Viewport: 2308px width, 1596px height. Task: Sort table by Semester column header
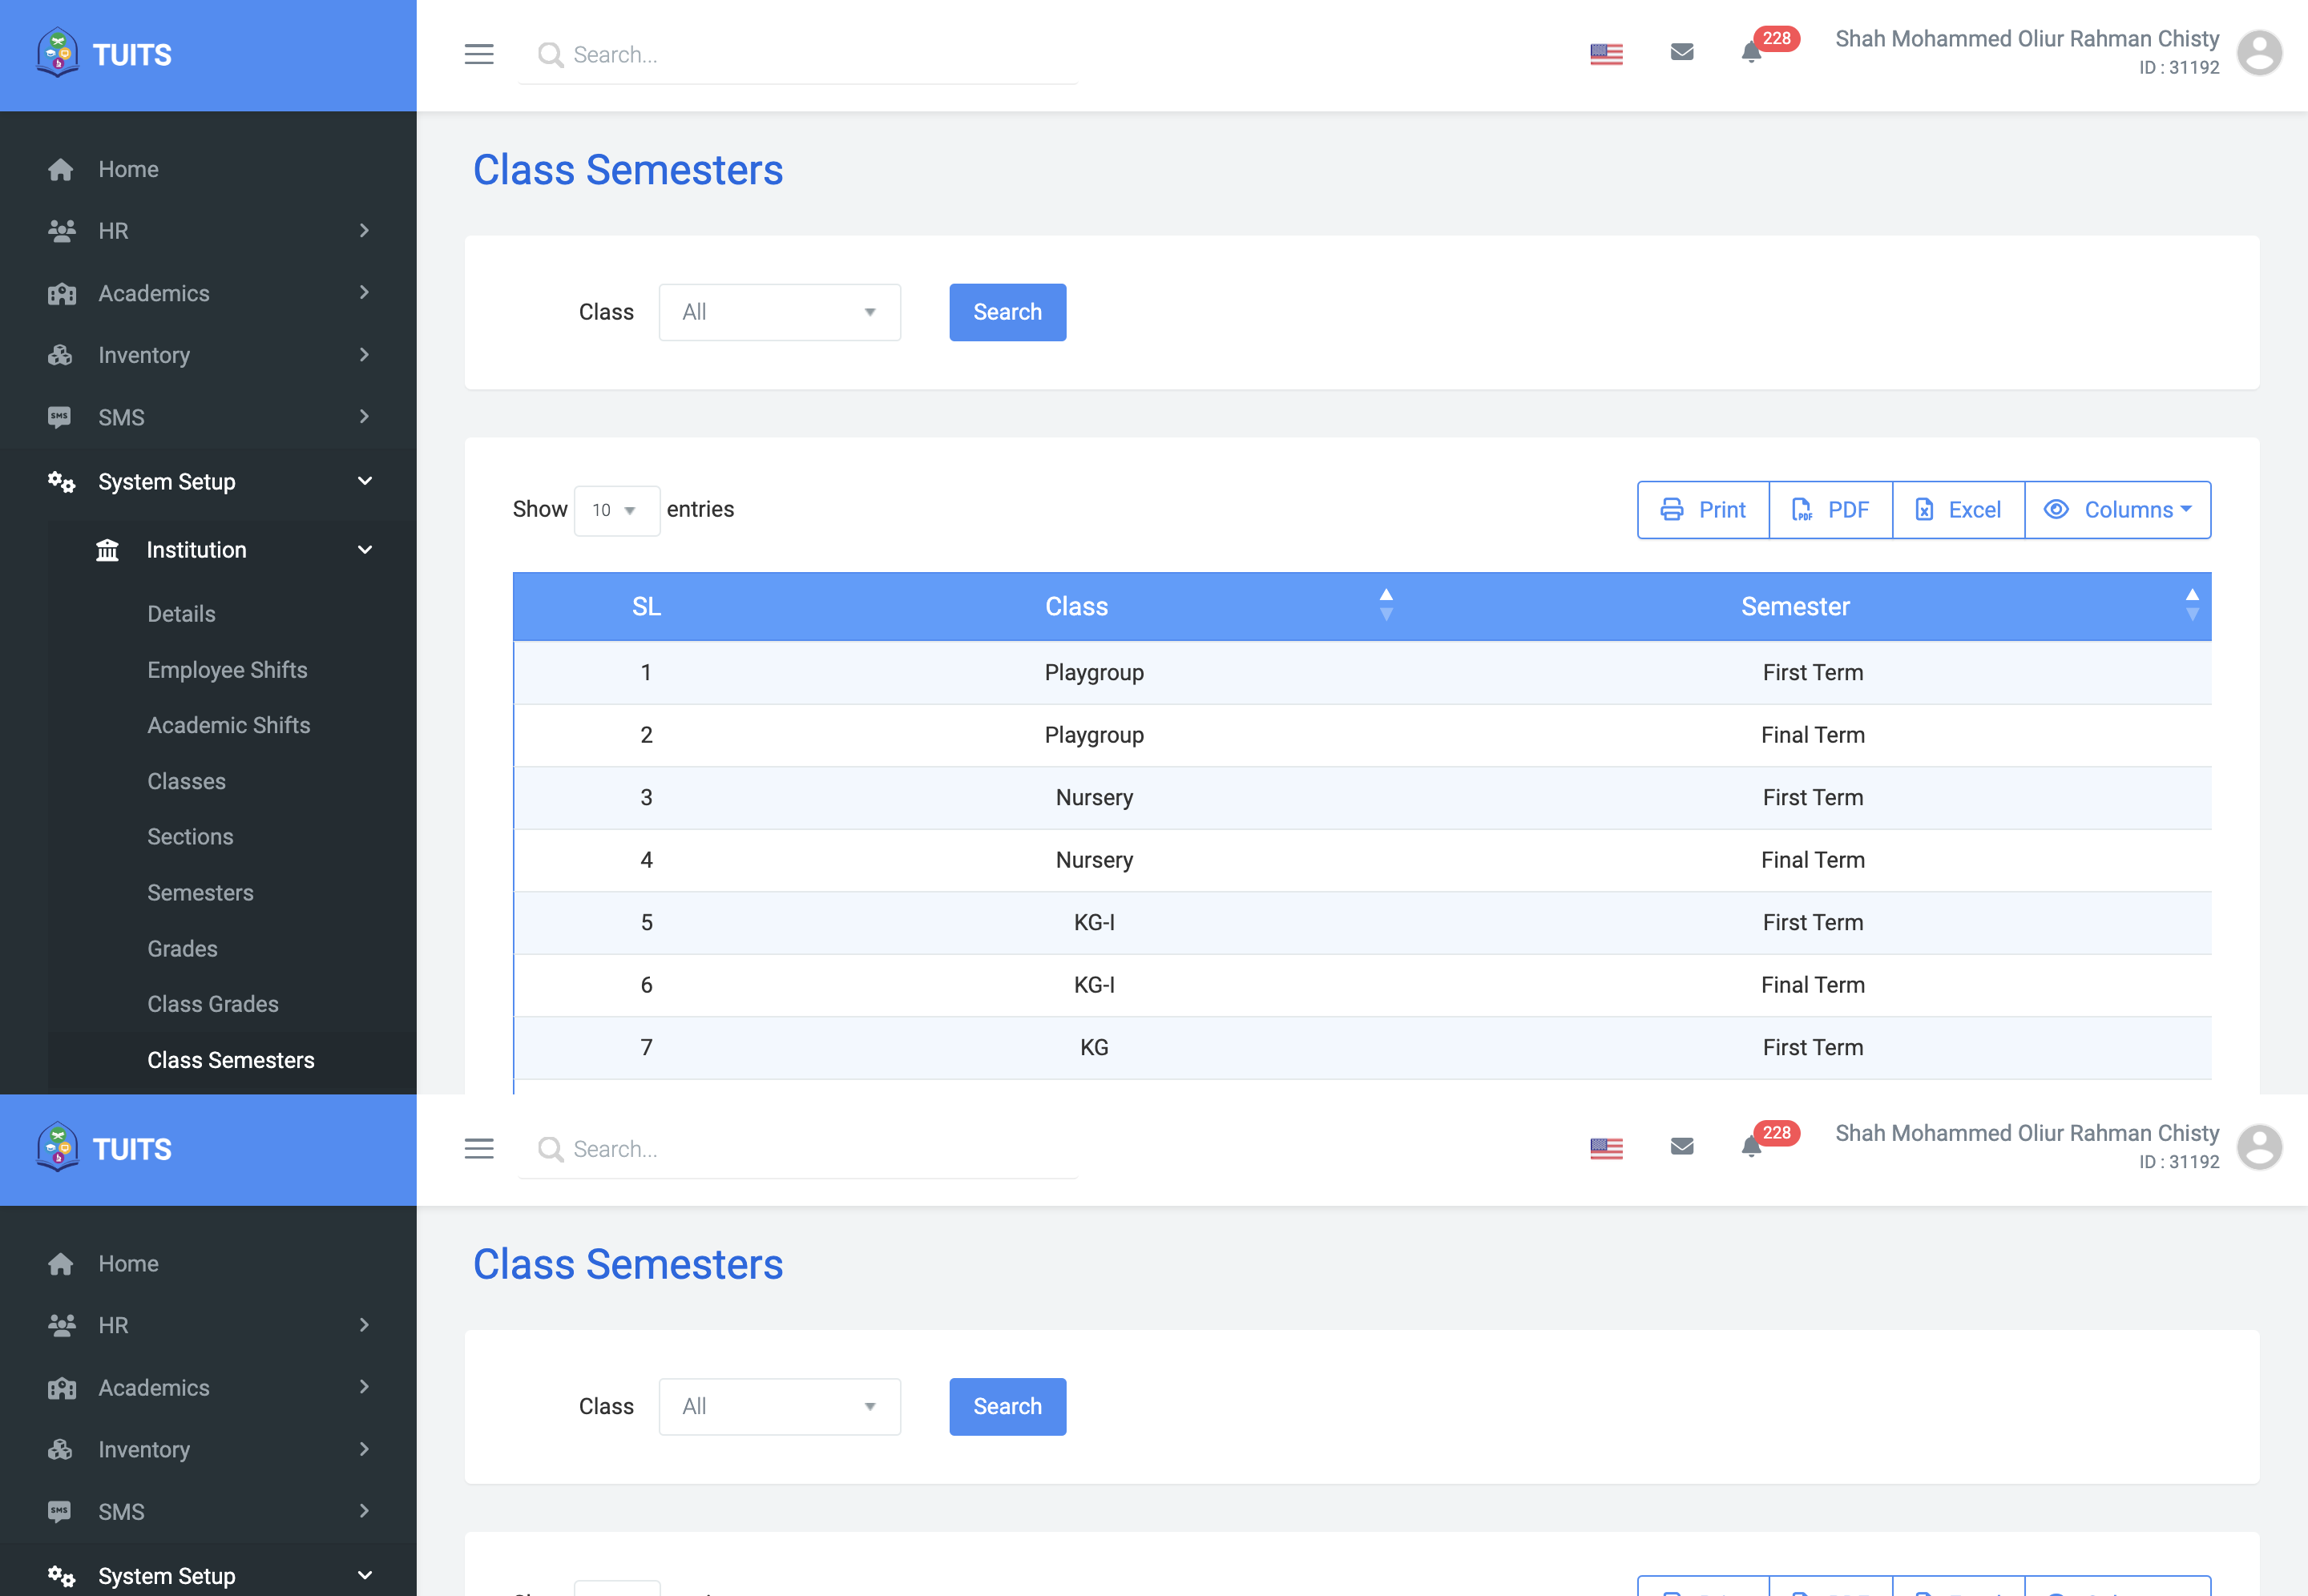[1795, 606]
